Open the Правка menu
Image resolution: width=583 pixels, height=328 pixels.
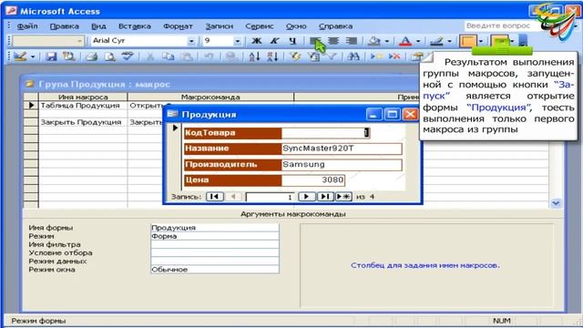coord(65,26)
